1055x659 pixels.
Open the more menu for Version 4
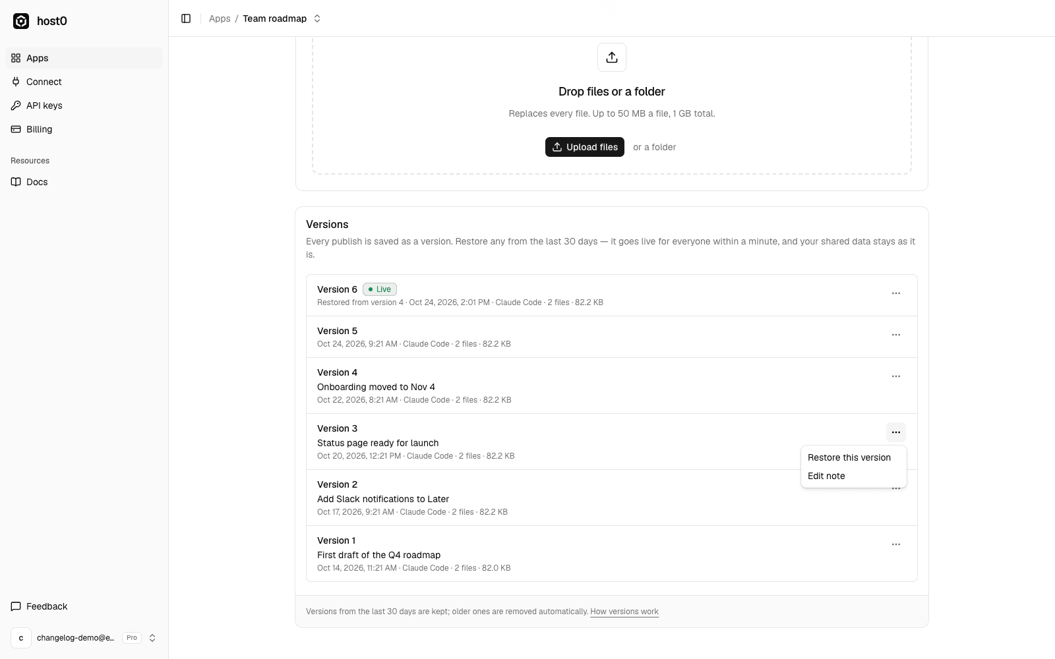(896, 376)
